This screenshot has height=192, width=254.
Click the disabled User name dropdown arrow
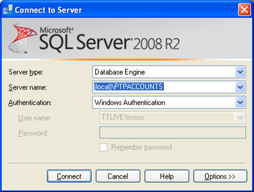[x=240, y=118]
